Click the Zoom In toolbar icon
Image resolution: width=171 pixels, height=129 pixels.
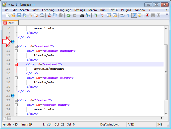click(96, 15)
